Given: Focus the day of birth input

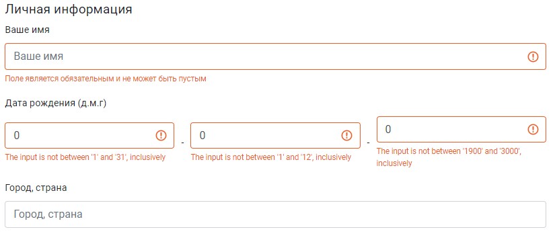Looking at the screenshot, I should [89, 136].
